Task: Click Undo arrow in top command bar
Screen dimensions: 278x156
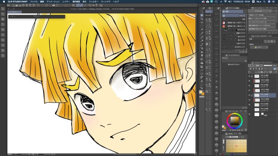Action: (38, 5)
